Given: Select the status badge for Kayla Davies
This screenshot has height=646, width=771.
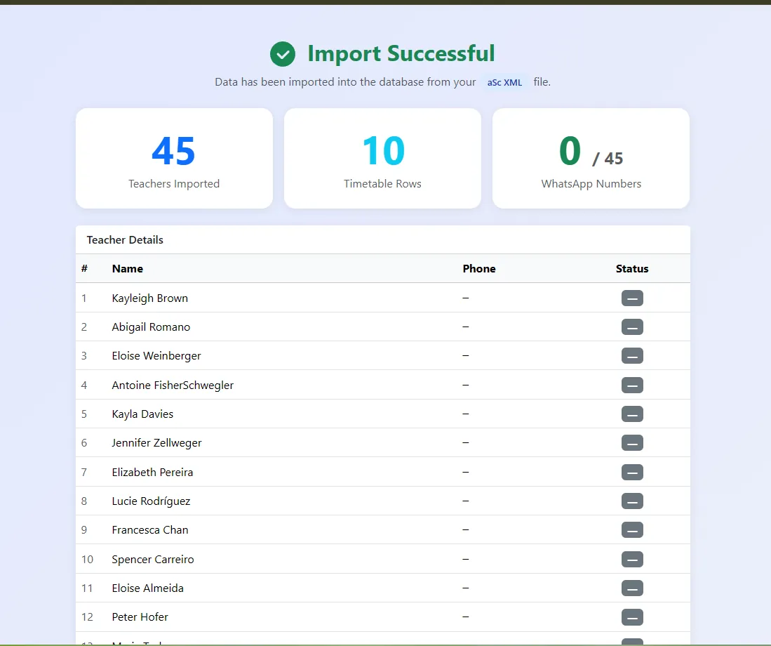Looking at the screenshot, I should pyautogui.click(x=632, y=414).
